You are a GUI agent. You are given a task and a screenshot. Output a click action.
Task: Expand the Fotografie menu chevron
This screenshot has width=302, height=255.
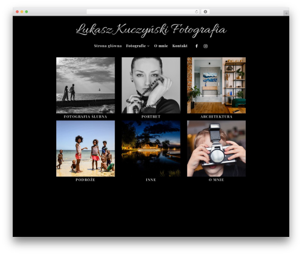[x=149, y=46]
